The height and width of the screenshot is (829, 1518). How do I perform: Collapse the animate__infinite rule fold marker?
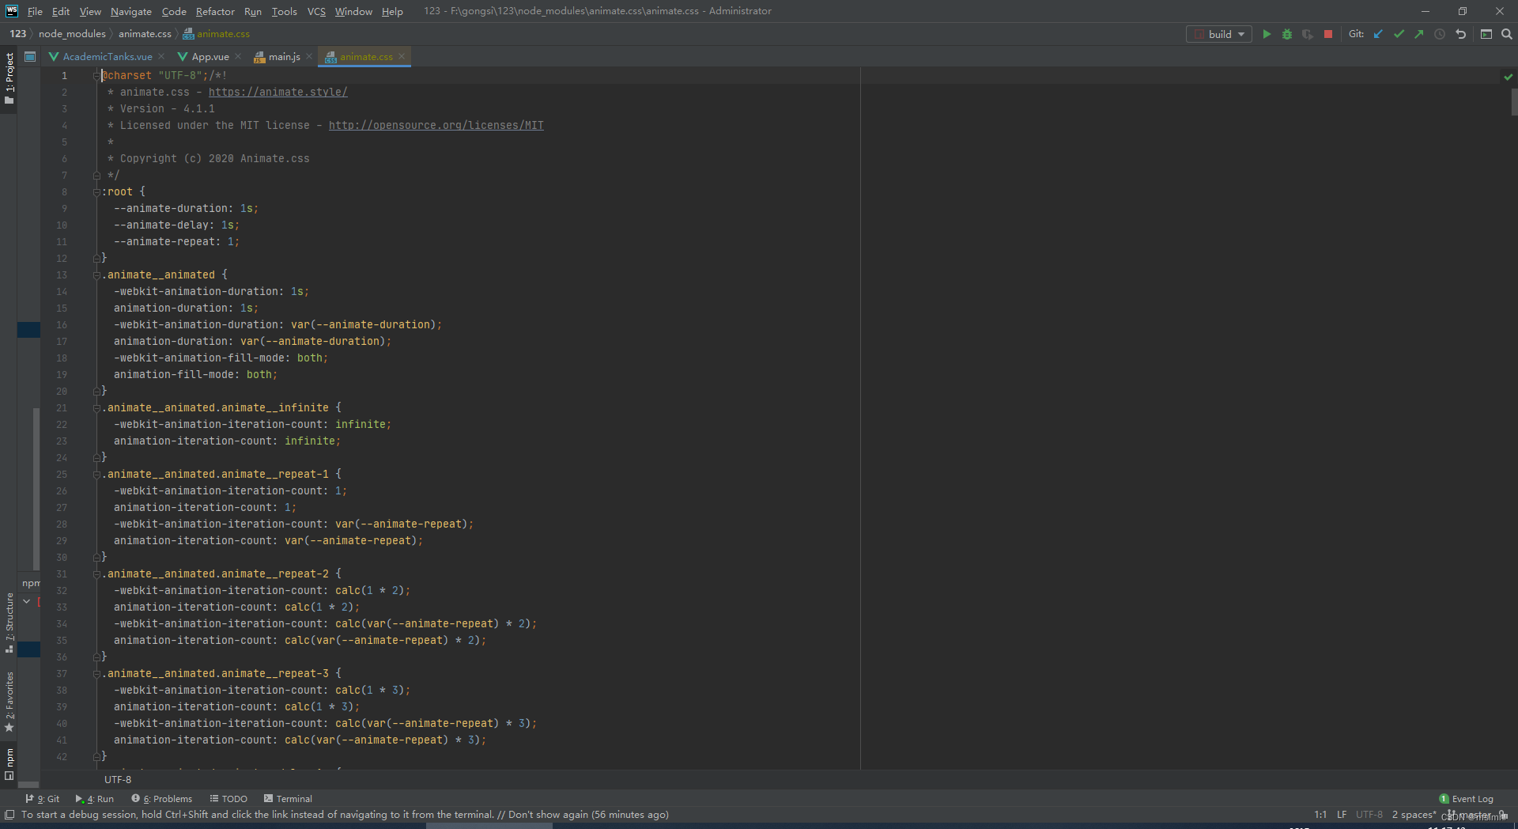point(96,408)
